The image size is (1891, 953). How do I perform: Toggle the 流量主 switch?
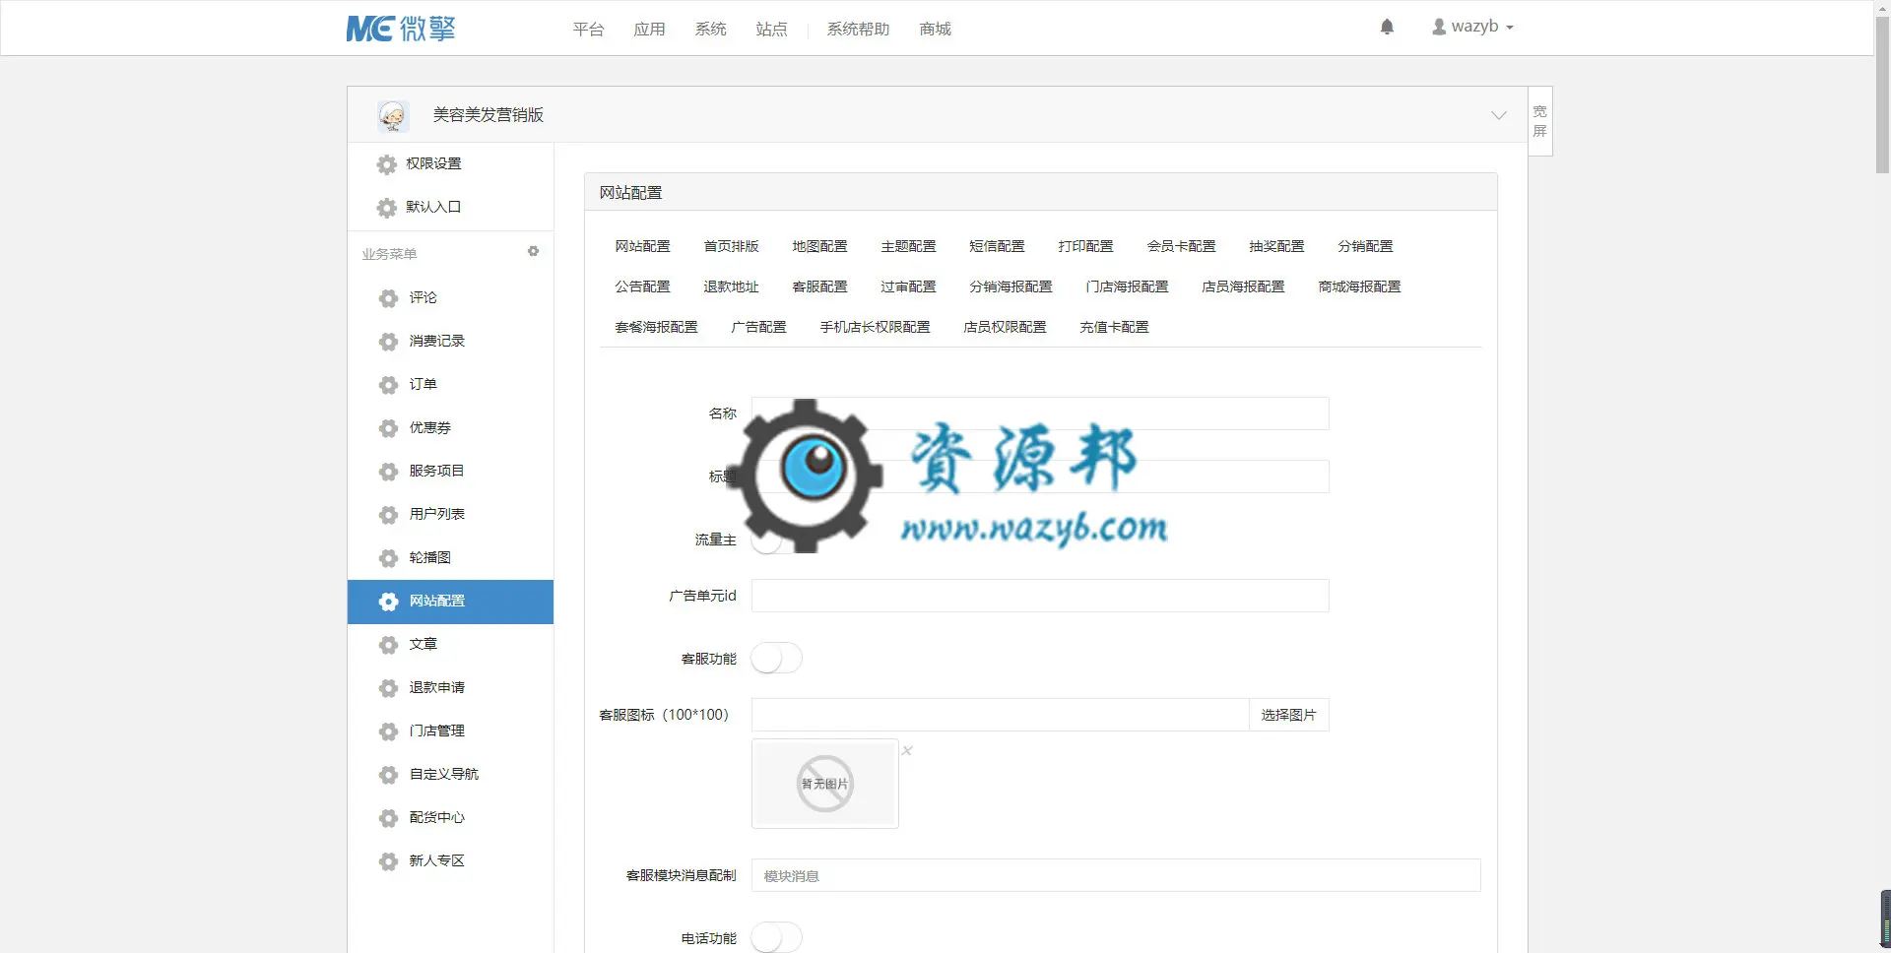pos(776,540)
